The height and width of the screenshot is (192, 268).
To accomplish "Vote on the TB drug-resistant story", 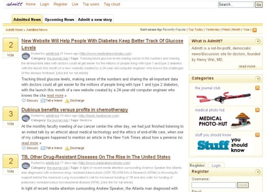I will [x=10, y=171].
